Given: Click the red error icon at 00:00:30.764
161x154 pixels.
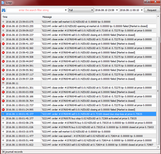Looking at the screenshot, I should 3,101.
